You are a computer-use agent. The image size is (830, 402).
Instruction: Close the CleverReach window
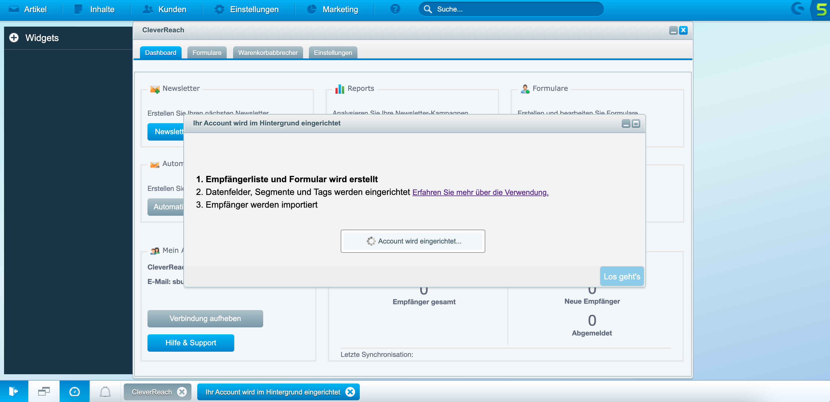[x=683, y=30]
